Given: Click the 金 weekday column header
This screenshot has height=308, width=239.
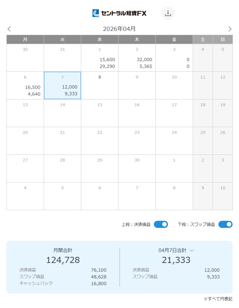Looking at the screenshot, I should (174, 40).
